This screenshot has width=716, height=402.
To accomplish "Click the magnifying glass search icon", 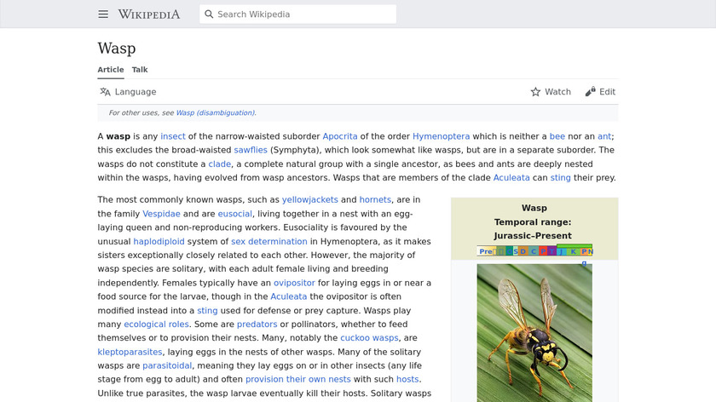I will tap(209, 14).
